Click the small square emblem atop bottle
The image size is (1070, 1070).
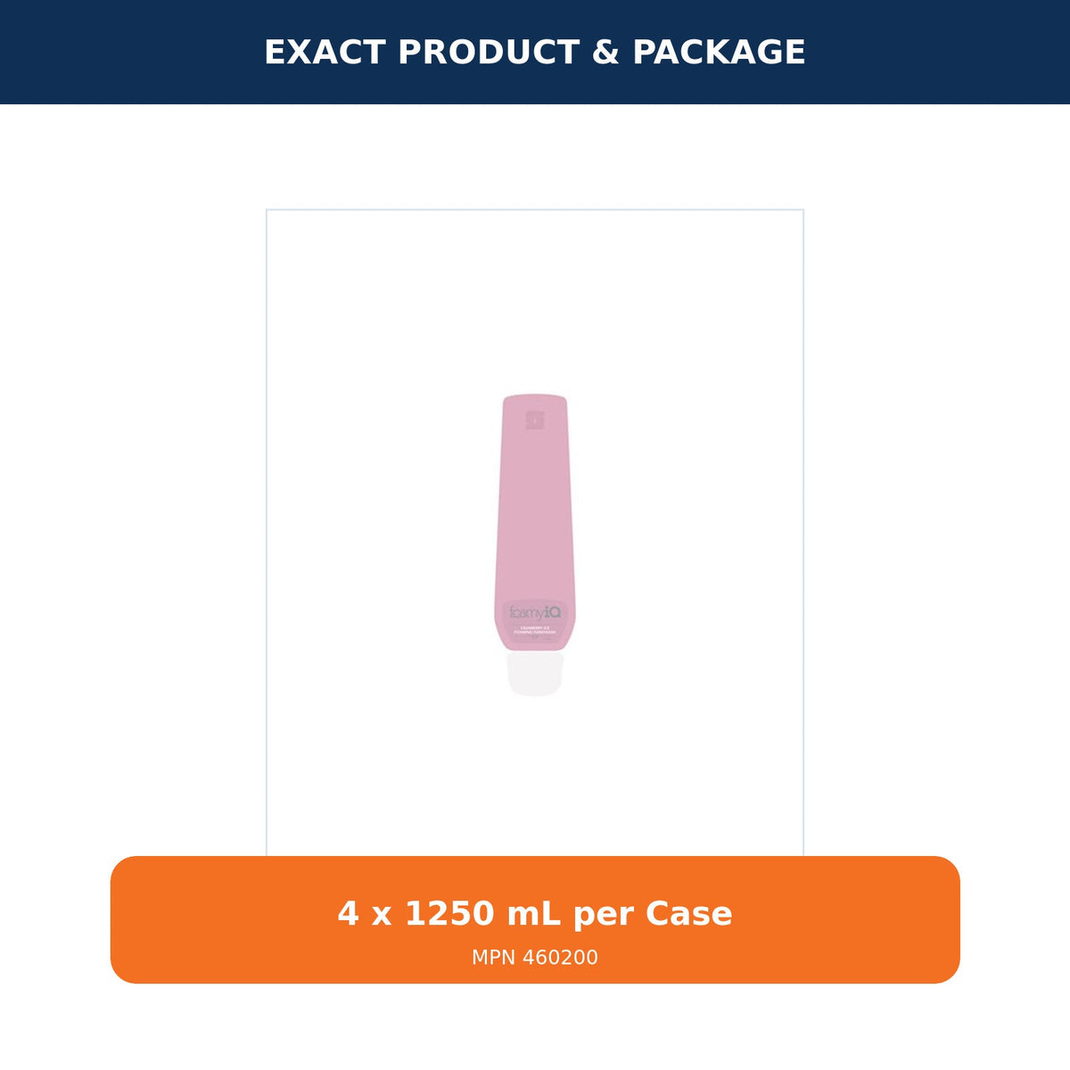coord(535,420)
